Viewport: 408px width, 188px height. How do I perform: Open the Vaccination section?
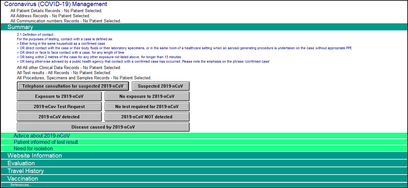tap(23, 179)
